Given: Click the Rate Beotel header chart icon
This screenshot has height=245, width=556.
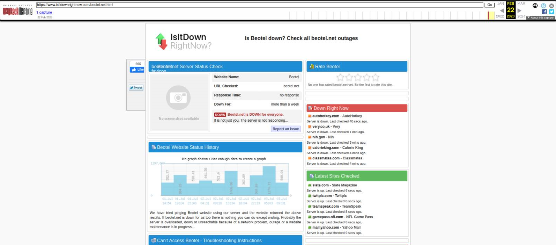Looking at the screenshot, I should click(312, 66).
